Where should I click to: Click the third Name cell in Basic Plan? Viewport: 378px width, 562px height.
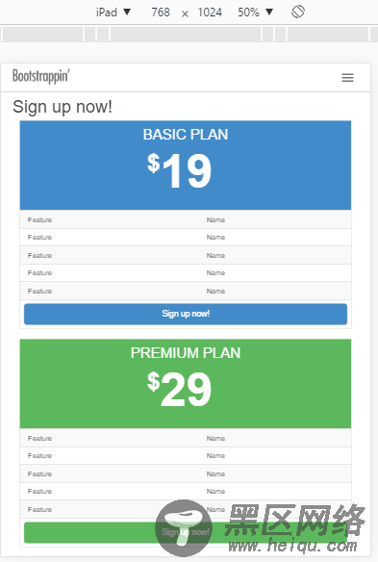(215, 255)
